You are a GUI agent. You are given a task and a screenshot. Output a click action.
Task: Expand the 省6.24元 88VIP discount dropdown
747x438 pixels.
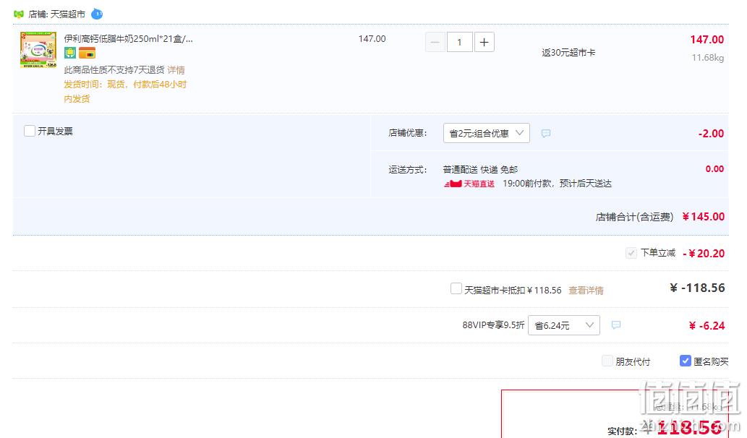[563, 325]
